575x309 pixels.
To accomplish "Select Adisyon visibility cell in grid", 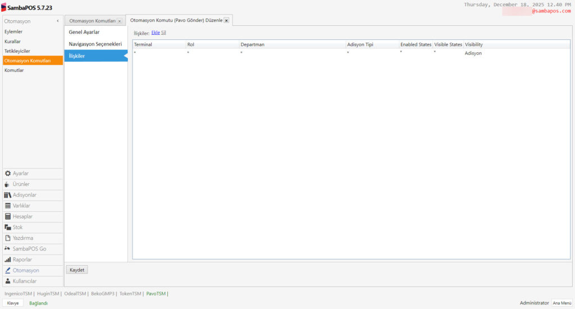I will coord(473,53).
